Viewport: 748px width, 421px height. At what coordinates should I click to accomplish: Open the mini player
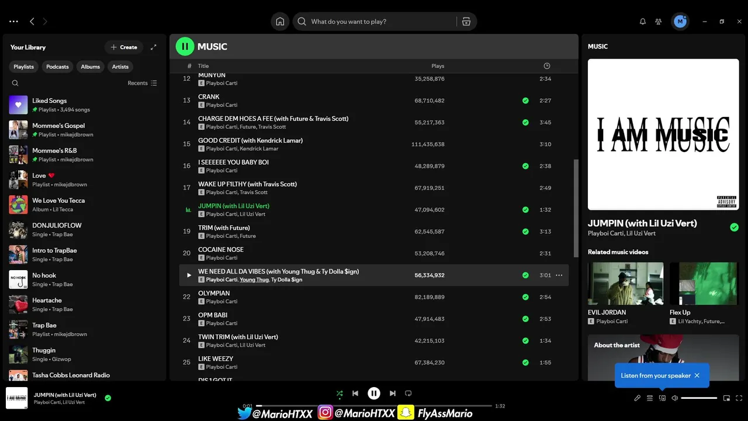726,398
